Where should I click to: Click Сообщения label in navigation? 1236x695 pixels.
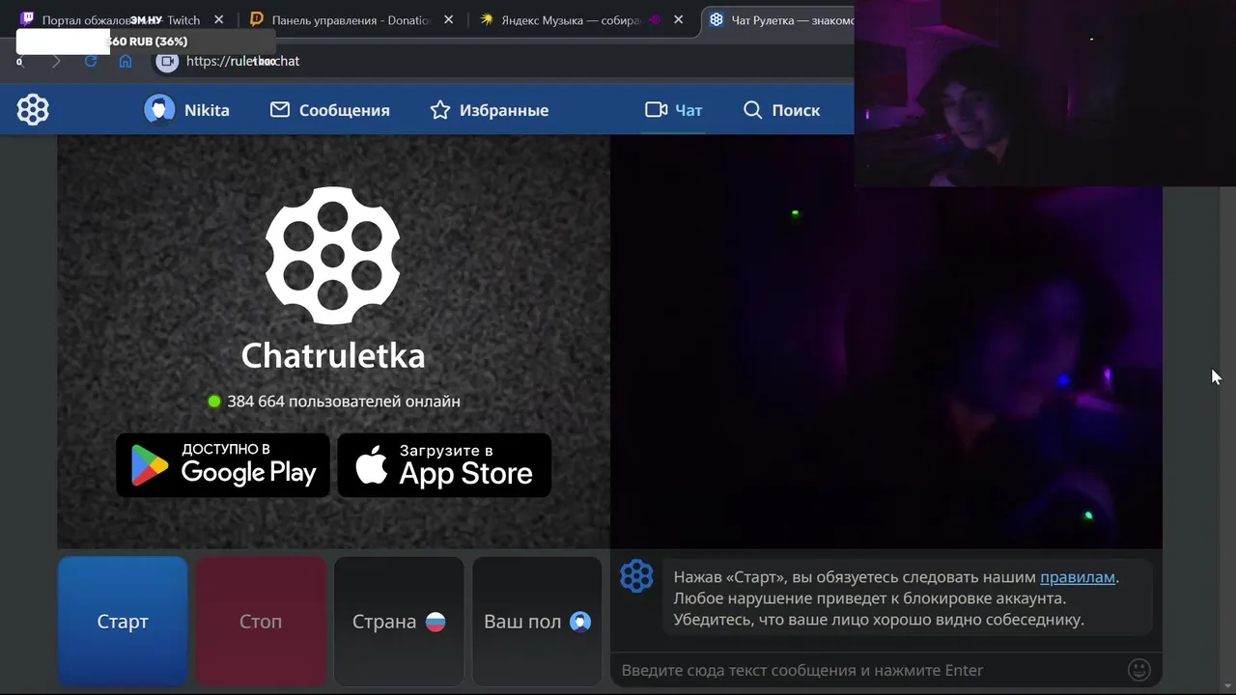coord(345,110)
